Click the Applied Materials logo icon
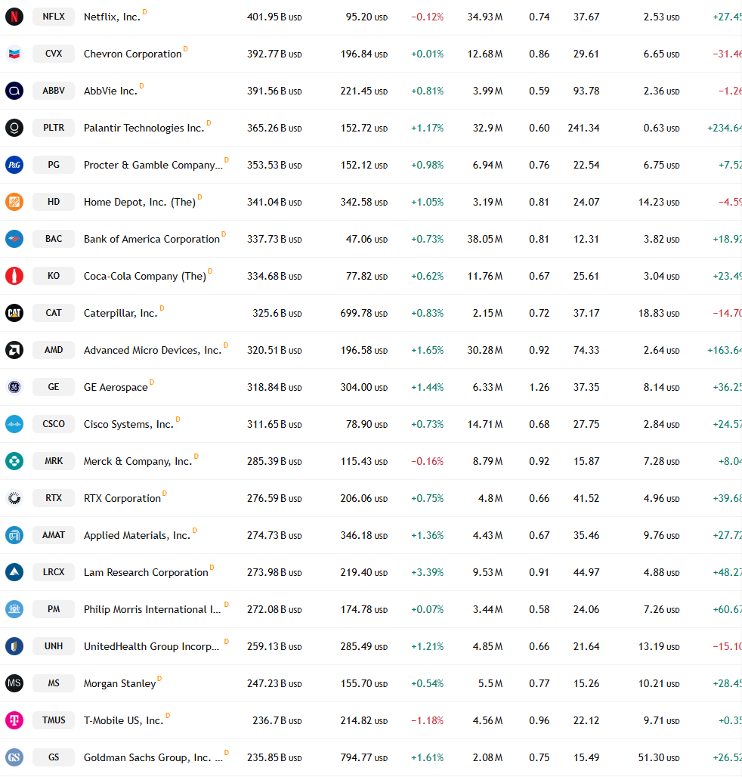The width and height of the screenshot is (742, 777). point(14,535)
